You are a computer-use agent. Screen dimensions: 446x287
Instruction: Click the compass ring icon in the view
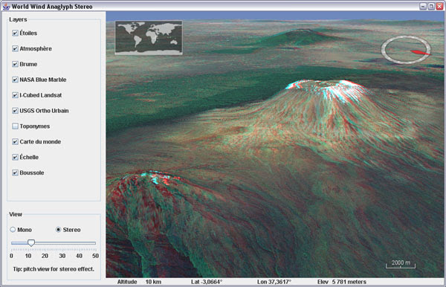coord(406,50)
